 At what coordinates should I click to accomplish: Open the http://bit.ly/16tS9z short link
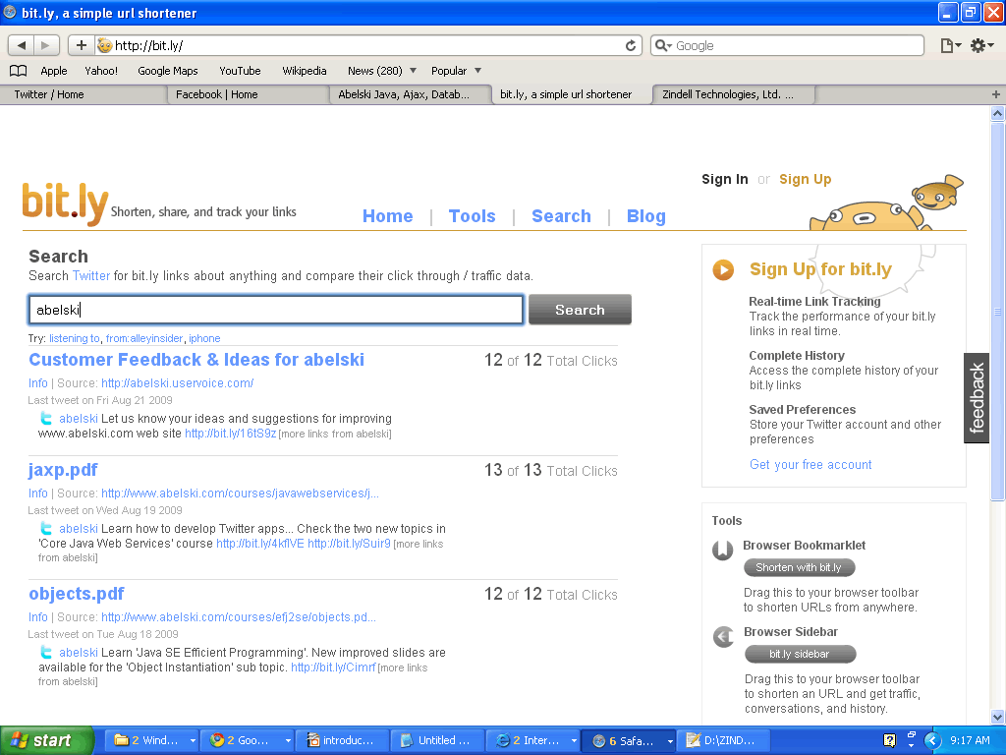pos(230,434)
